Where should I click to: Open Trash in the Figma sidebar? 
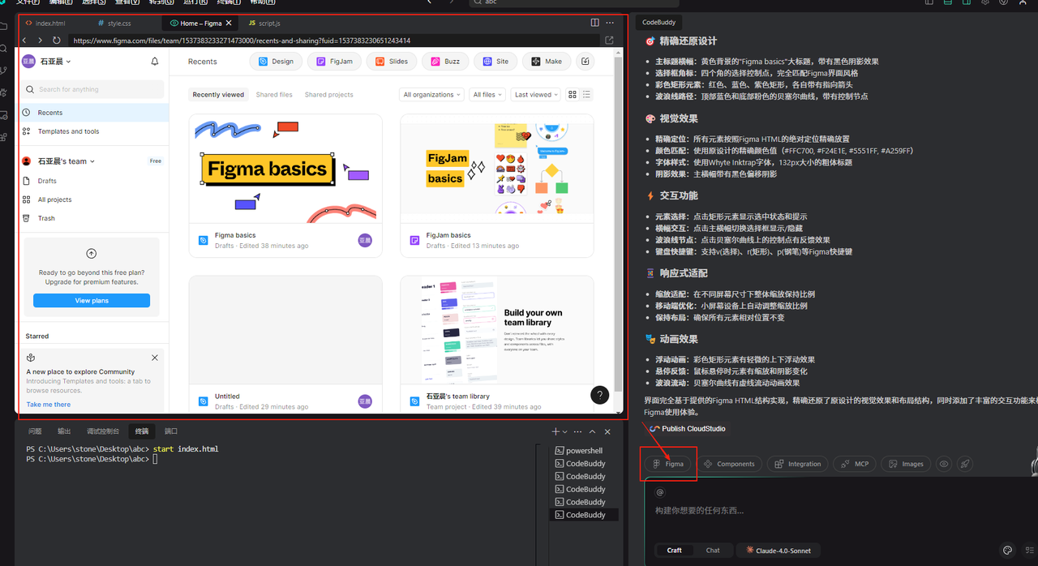pos(93,218)
